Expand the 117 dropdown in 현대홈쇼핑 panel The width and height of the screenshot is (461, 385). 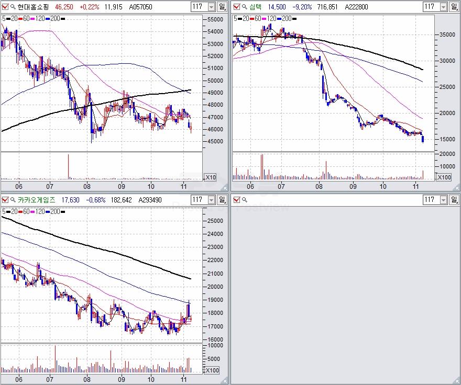click(211, 7)
